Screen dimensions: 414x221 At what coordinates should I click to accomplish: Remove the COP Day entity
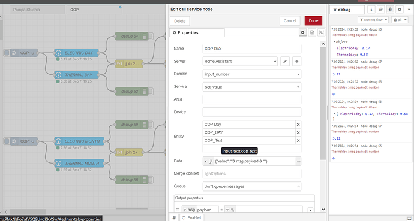click(x=298, y=125)
